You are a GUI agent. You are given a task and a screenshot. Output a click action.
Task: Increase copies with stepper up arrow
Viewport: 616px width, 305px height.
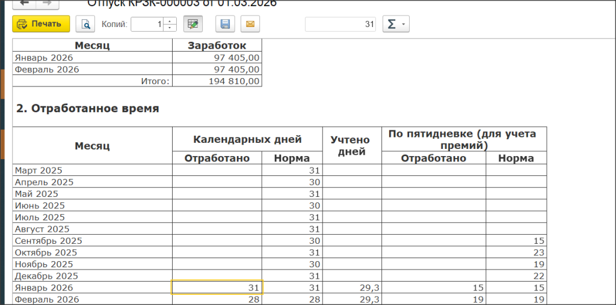[170, 20]
